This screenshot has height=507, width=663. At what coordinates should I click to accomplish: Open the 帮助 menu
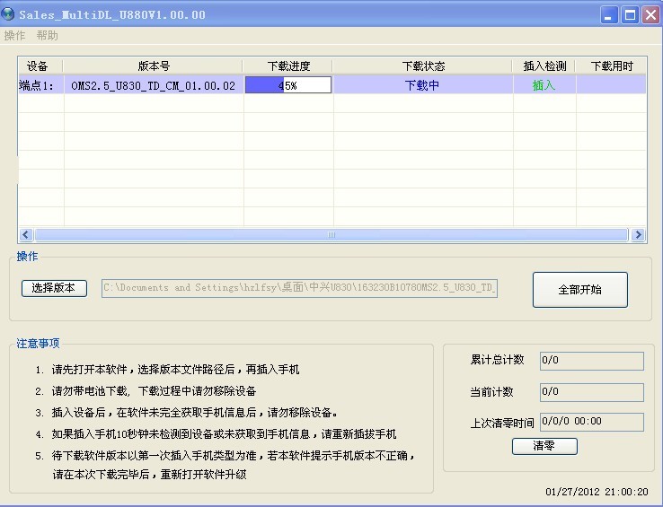(x=48, y=36)
